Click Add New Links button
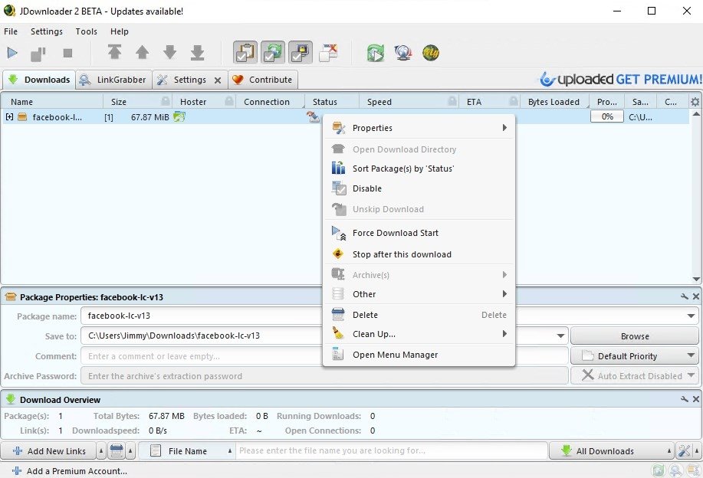Viewport: 703px width, 478px height. pos(48,451)
